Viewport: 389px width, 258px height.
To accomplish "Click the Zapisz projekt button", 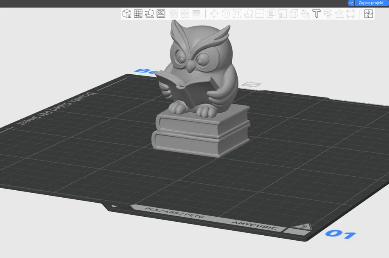I will tap(371, 3).
